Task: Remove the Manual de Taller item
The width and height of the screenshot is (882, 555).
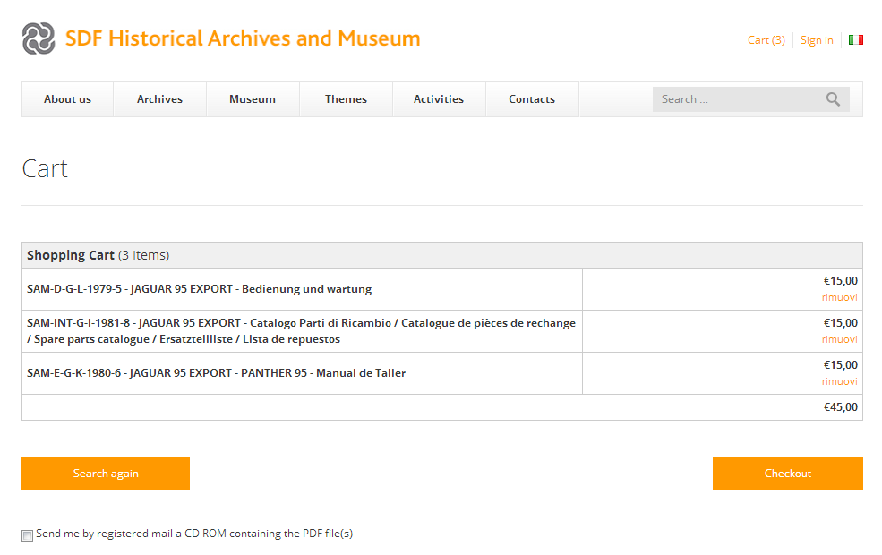Action: [x=839, y=381]
